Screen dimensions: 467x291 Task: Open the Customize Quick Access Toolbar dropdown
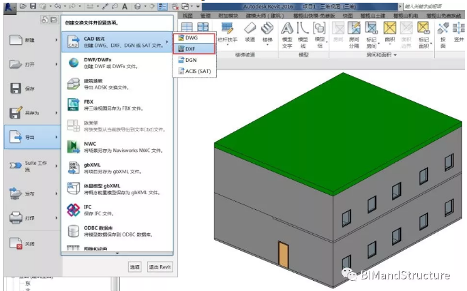coord(198,6)
